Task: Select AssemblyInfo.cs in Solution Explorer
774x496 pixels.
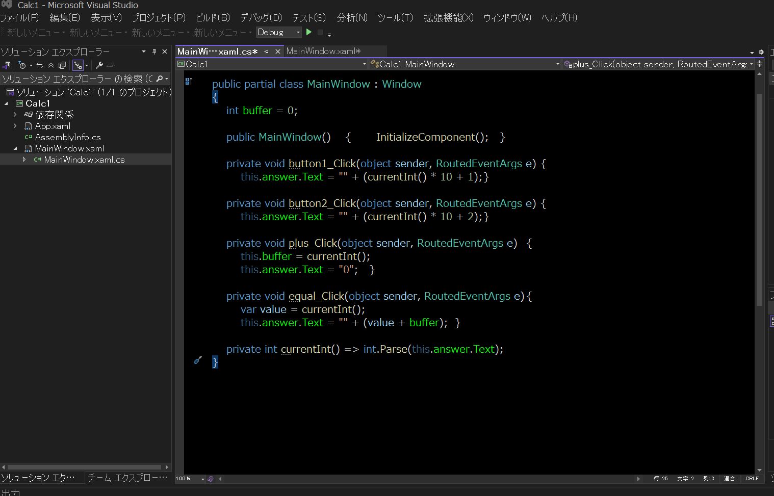Action: click(x=68, y=137)
